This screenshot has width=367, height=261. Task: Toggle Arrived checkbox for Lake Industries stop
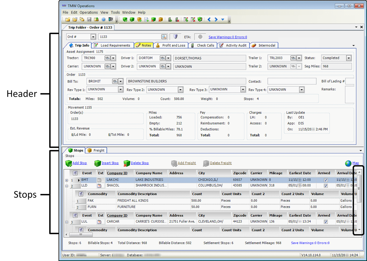(x=326, y=180)
